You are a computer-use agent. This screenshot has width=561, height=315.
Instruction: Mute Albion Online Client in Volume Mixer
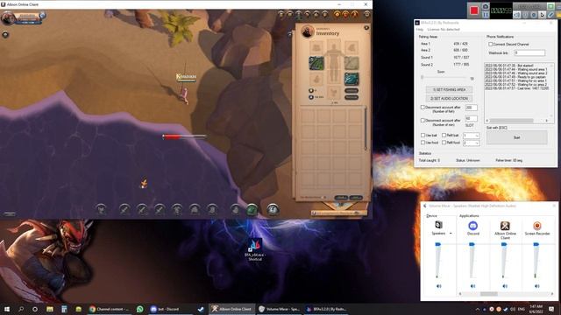[505, 286]
